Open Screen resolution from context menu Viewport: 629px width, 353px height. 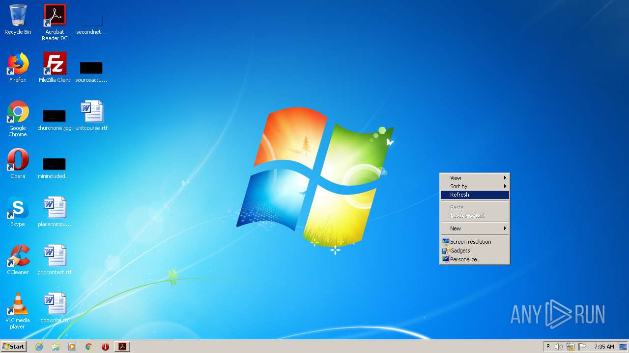[475, 242]
